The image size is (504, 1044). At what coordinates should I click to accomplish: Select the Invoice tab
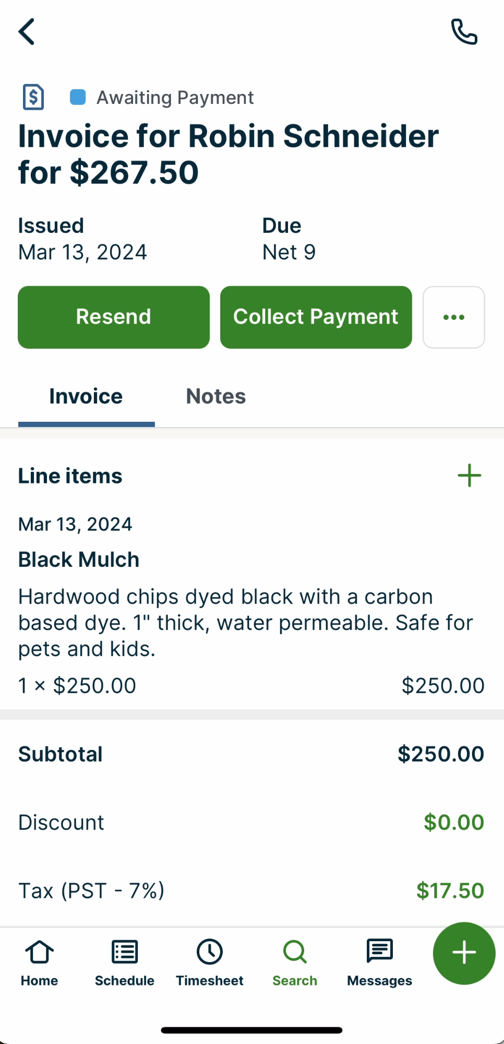coord(86,397)
